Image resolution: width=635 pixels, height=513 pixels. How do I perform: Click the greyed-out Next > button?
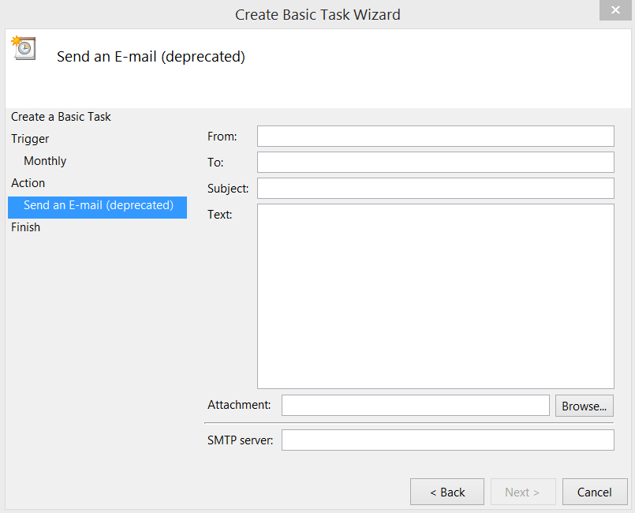[521, 492]
